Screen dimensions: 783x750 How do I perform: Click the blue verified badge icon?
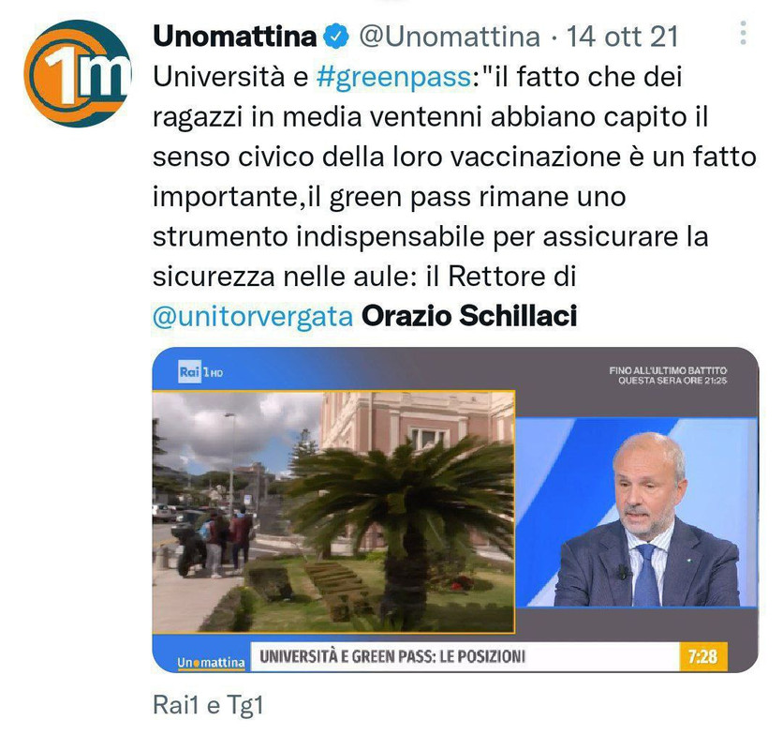[x=336, y=37]
